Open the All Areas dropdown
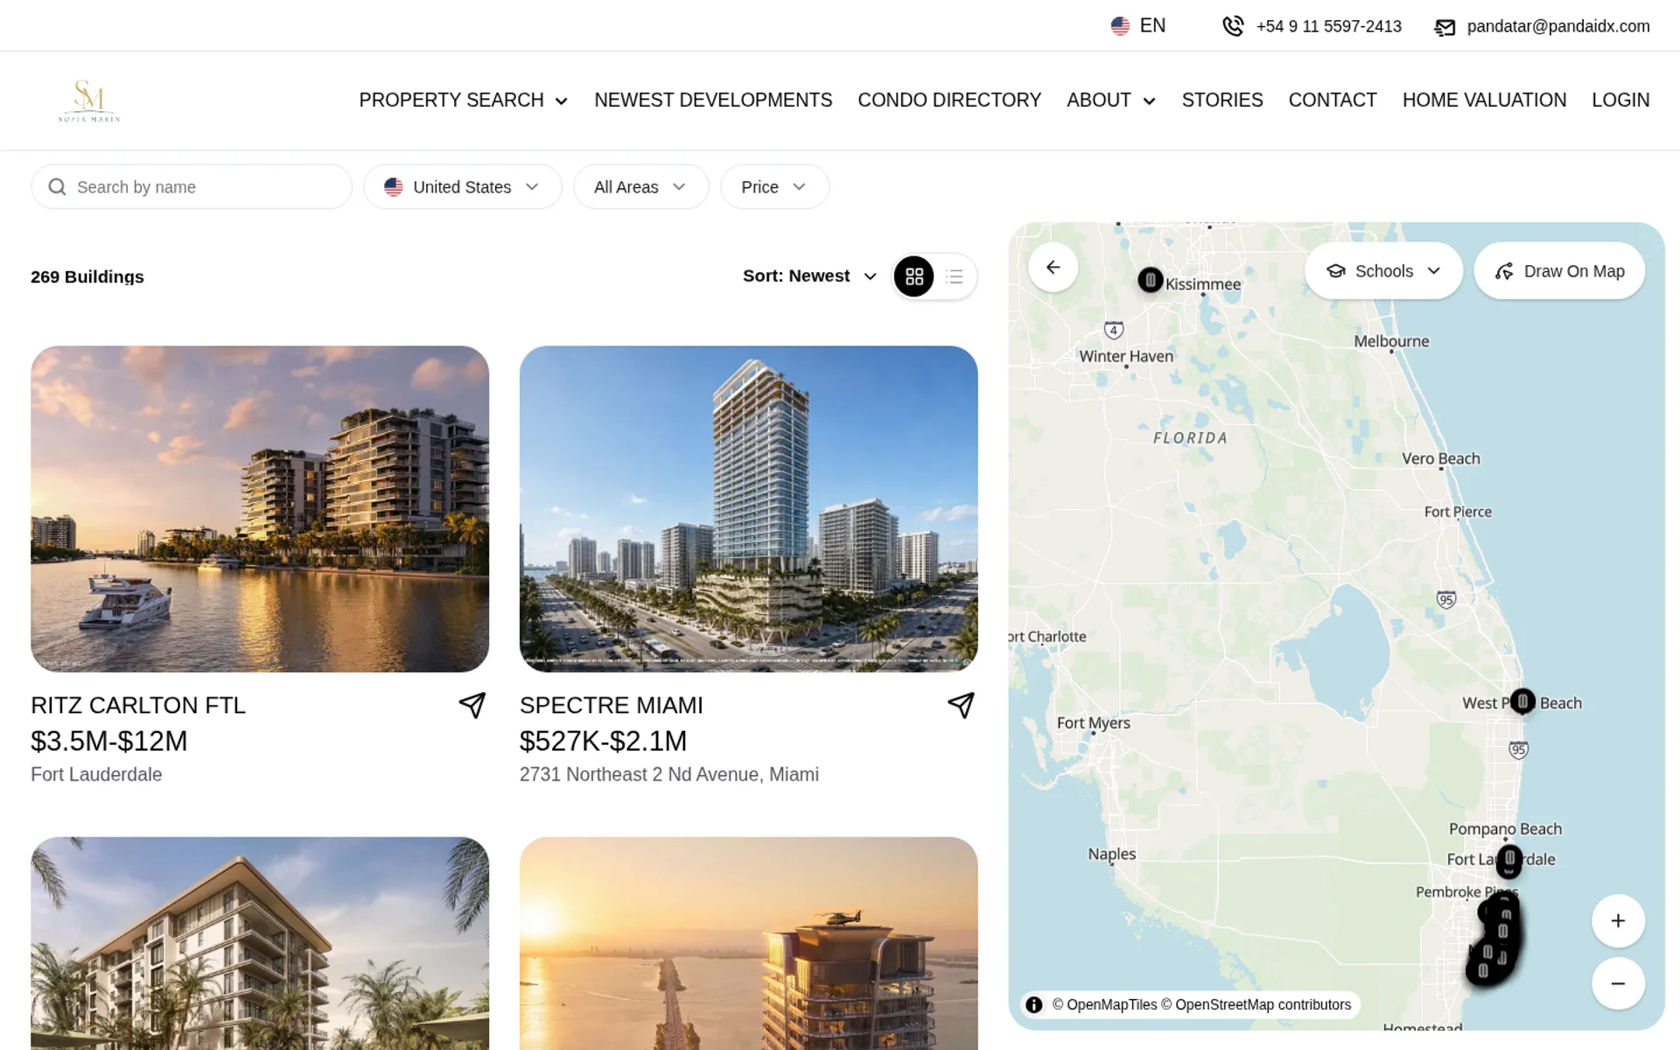This screenshot has height=1050, width=1680. 640,186
